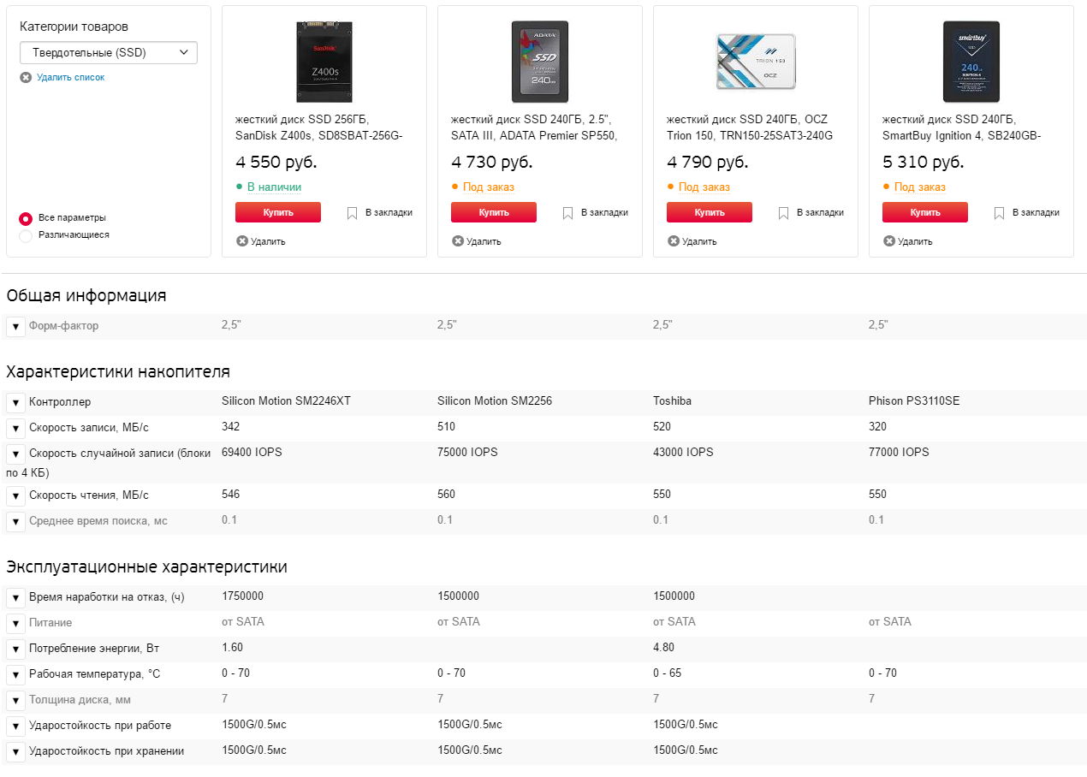This screenshot has width=1087, height=777.
Task: Open the SanDisk Z400s product title link
Action: (318, 128)
